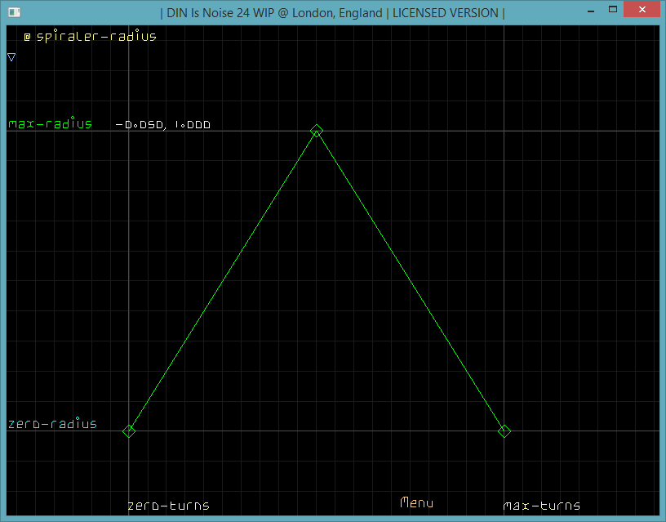Image resolution: width=666 pixels, height=522 pixels.
Task: Click the DIN Is Noise title bar text
Action: 332,12
